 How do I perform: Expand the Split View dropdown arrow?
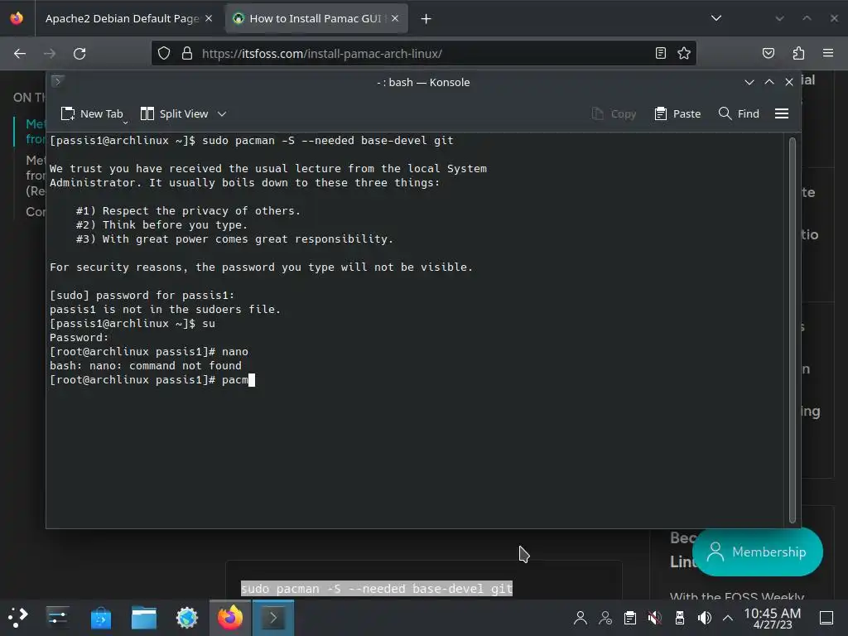222,113
